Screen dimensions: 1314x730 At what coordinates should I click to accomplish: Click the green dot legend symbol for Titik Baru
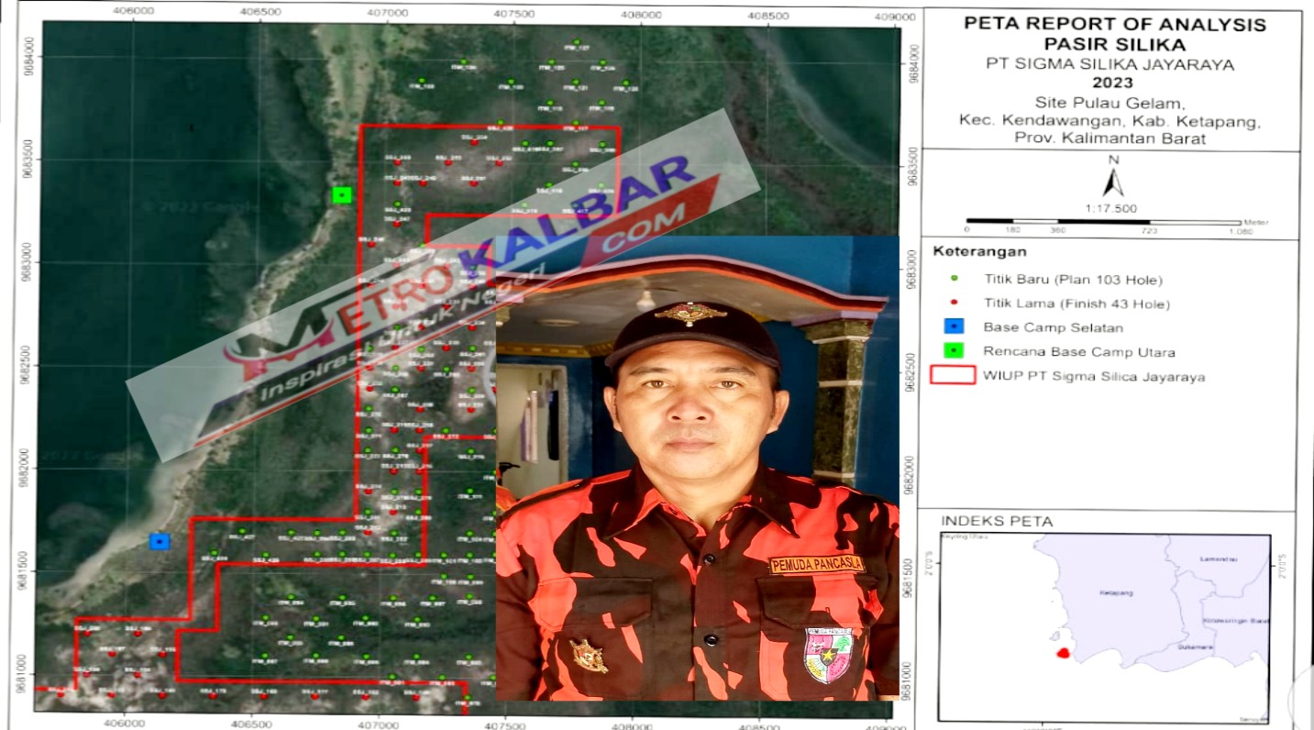tap(954, 278)
